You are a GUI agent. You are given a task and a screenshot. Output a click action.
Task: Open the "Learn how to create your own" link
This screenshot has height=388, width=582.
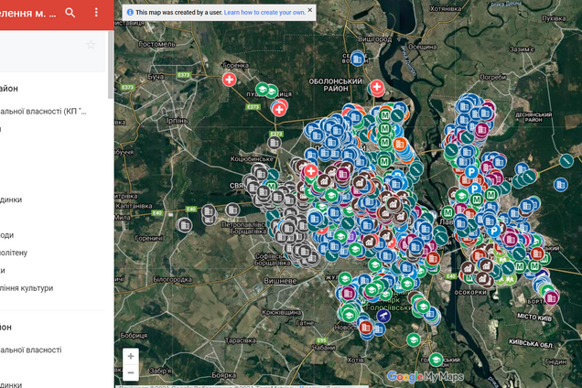(x=264, y=13)
